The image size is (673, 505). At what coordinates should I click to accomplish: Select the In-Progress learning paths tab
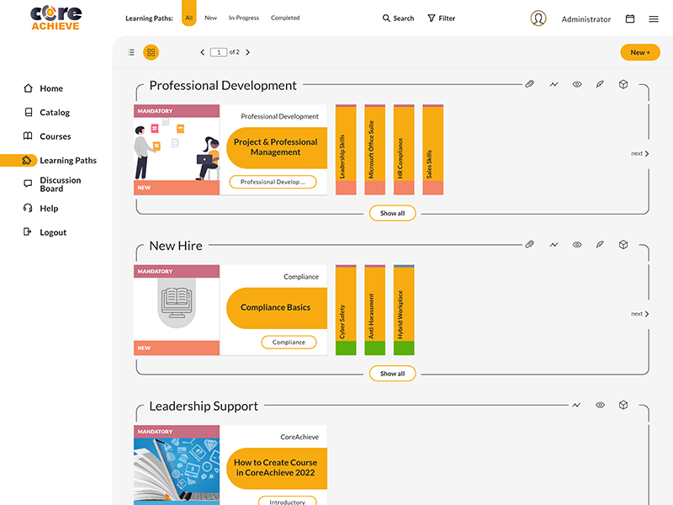click(x=244, y=18)
